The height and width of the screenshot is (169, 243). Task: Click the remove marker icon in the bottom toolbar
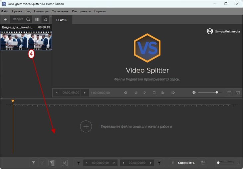pos(43,163)
